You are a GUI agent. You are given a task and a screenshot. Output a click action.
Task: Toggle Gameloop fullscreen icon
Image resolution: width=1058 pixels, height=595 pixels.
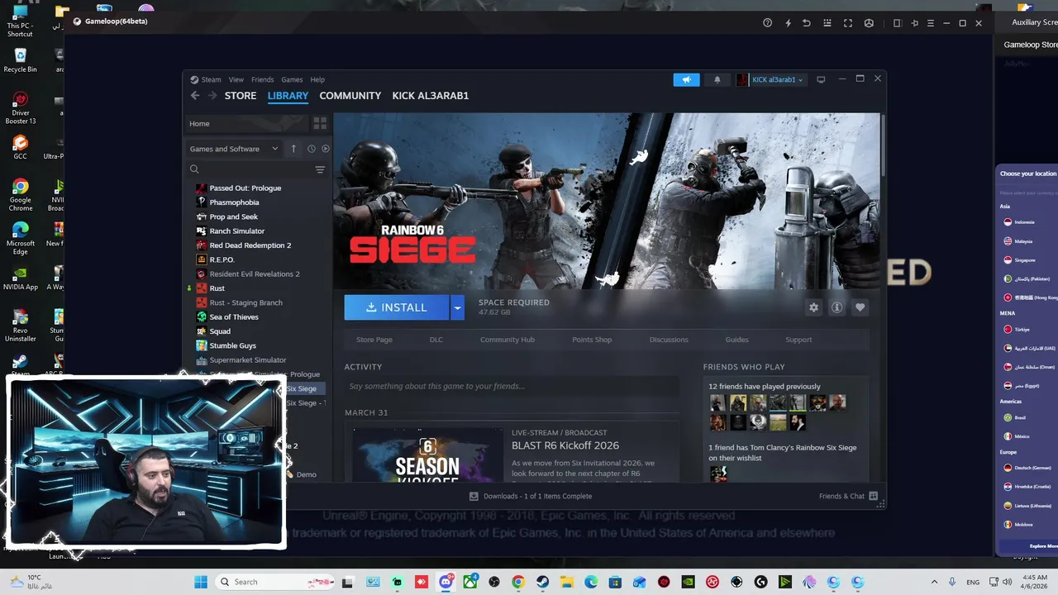tap(848, 23)
